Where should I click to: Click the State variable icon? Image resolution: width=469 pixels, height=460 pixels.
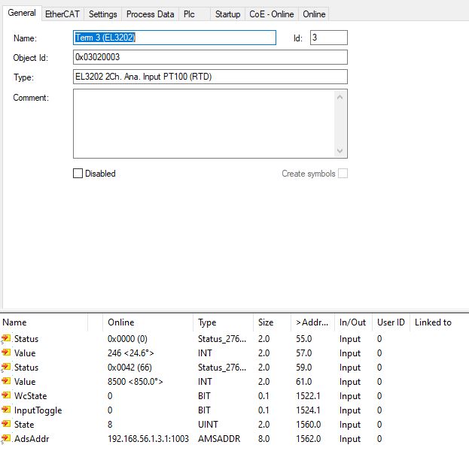coord(6,424)
